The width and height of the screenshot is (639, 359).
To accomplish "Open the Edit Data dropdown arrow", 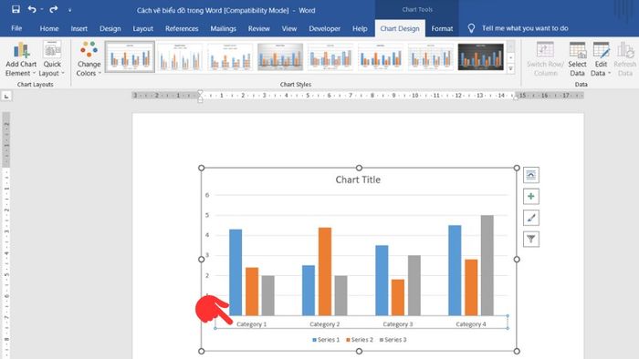I will point(609,73).
